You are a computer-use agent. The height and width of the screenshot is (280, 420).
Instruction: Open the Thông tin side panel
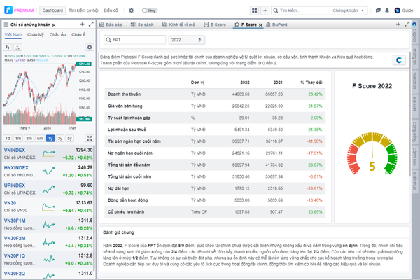[414, 57]
